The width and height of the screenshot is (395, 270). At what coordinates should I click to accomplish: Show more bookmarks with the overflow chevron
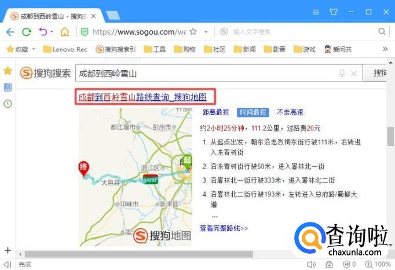(x=385, y=49)
